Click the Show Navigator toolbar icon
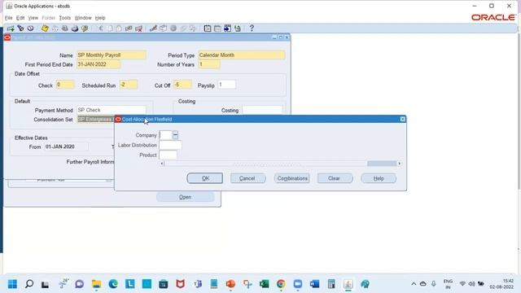Screen dimensions: 521x293 31,28
